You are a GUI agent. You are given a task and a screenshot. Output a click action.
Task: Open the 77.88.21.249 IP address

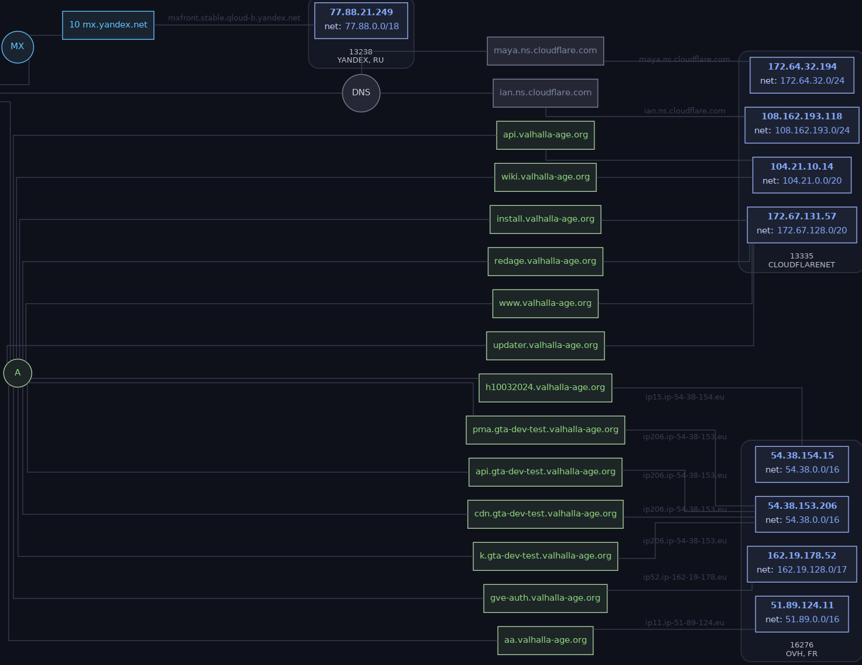point(361,12)
